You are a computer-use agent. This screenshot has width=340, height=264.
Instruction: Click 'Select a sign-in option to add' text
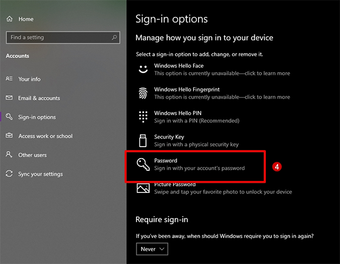pos(199,54)
